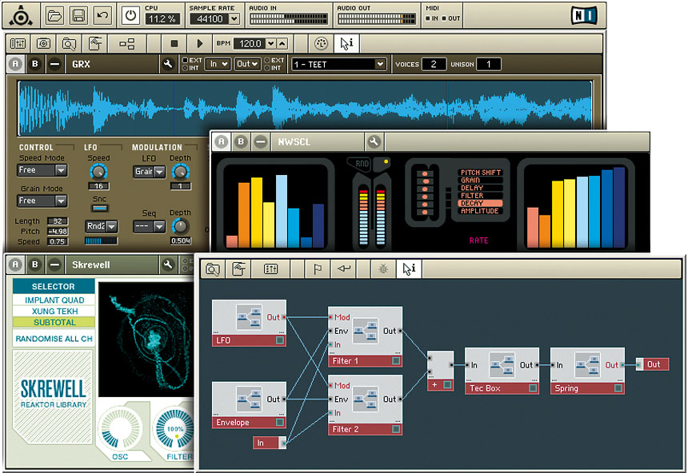Click the GRX blue waveform display
Viewport: 688px width, 473px height.
tap(306, 108)
